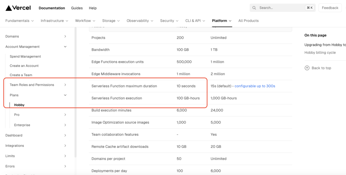The height and width of the screenshot is (175, 346).
Task: Collapse the Plans sidebar section
Action: tap(65, 95)
